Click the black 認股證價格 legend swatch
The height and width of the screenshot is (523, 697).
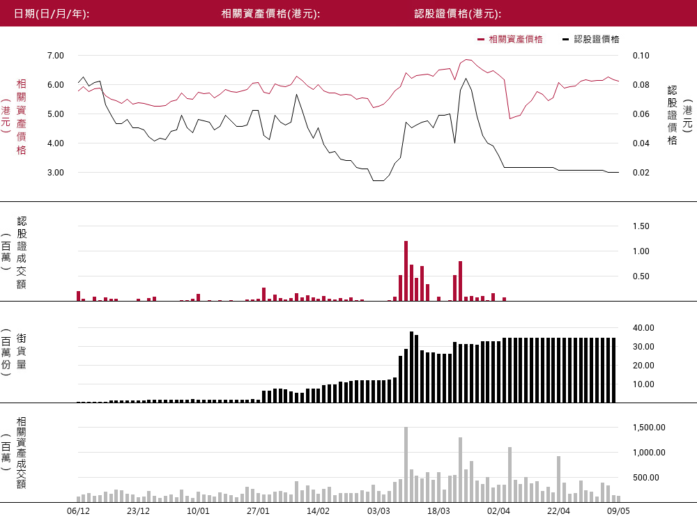tap(565, 40)
